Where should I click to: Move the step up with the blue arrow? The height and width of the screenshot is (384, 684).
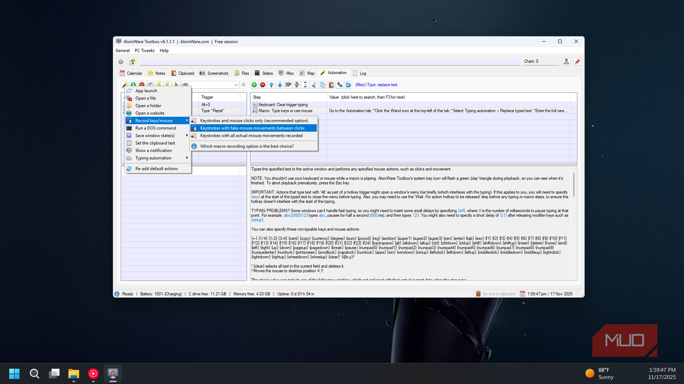tap(272, 84)
